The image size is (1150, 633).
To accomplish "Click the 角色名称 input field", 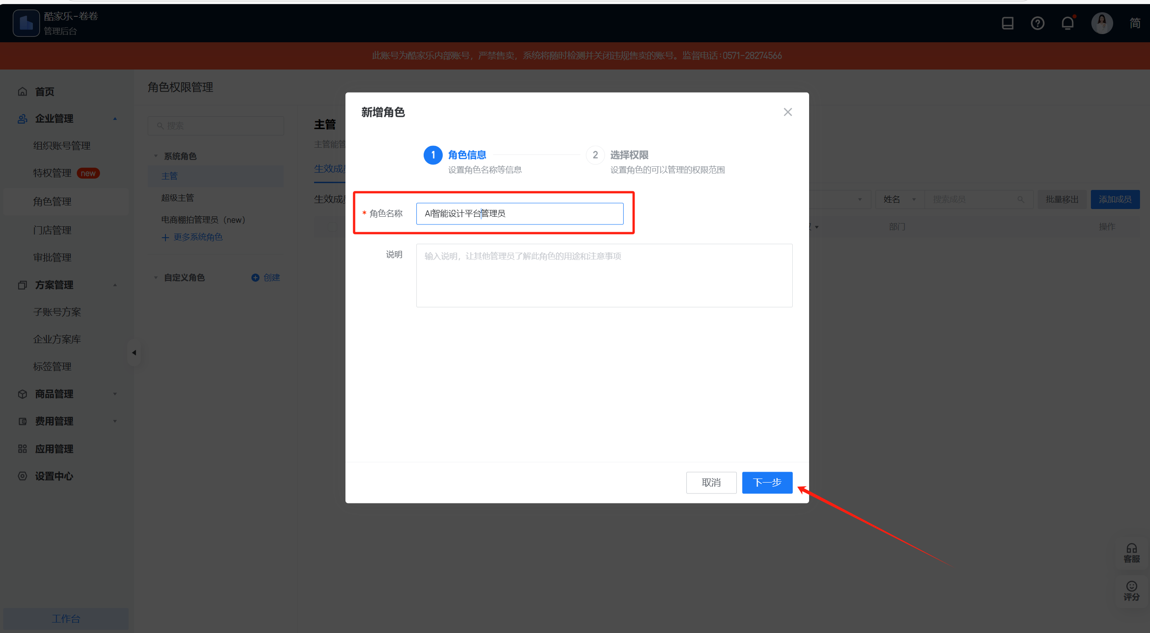I will [x=519, y=214].
